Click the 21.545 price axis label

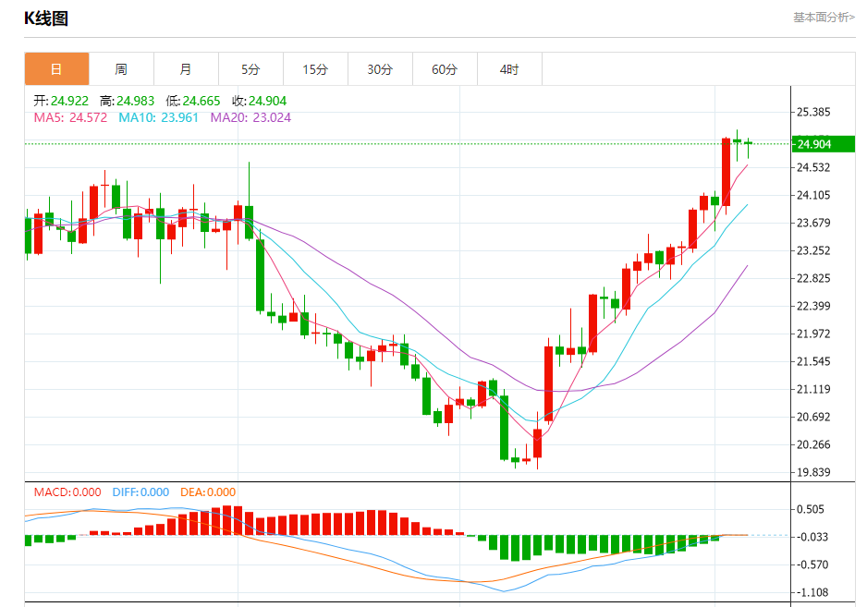pos(813,361)
